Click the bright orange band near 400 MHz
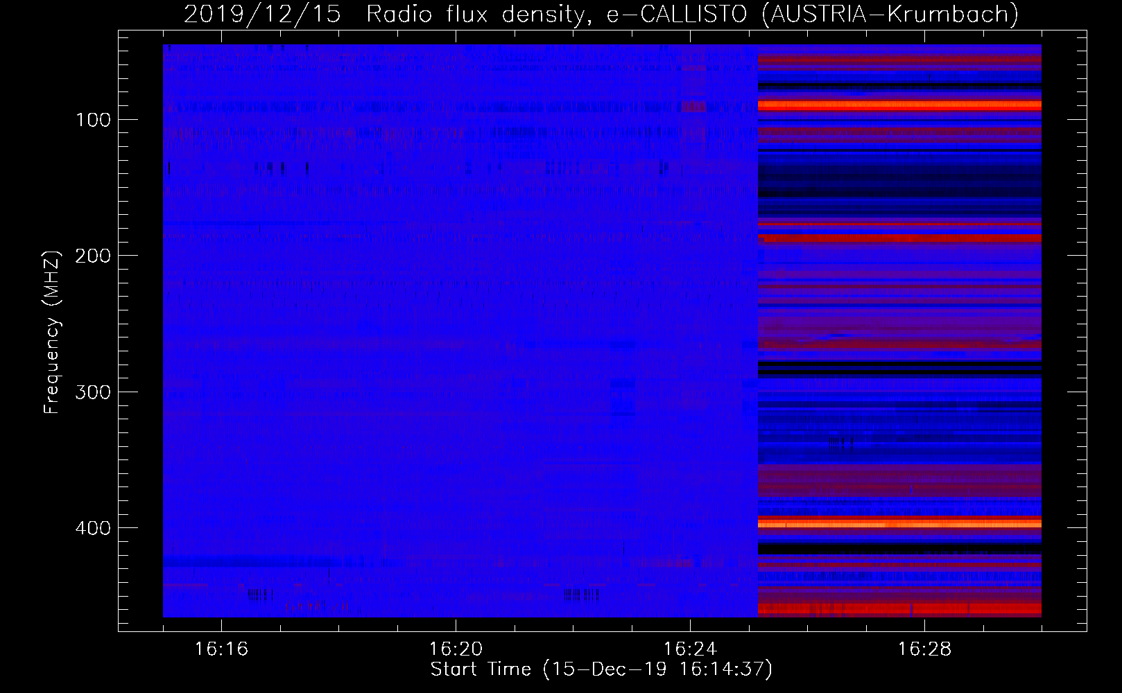Screen dimensions: 1122x693 [899, 523]
